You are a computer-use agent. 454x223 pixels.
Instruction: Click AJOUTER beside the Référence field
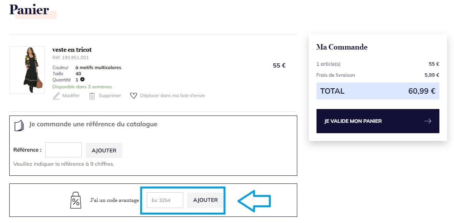(x=104, y=150)
